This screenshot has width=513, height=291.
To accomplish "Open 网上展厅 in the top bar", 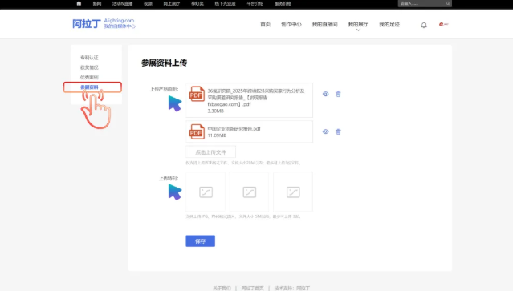I will (x=172, y=3).
